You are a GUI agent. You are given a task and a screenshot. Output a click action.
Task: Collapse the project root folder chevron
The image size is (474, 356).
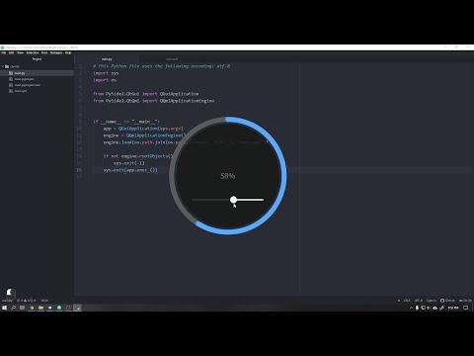click(x=3, y=66)
